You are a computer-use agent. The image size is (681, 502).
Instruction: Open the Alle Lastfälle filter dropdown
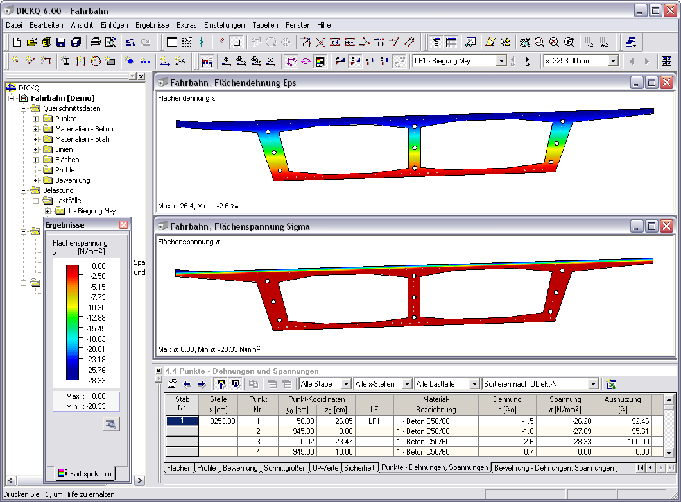[474, 384]
